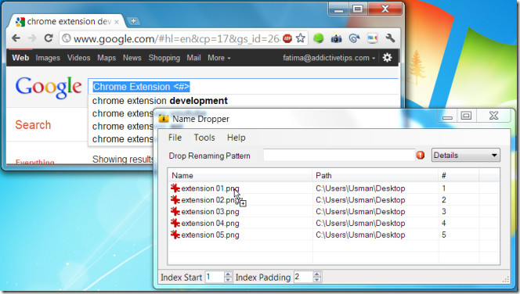
Task: Open the Tools menu
Action: [x=204, y=138]
